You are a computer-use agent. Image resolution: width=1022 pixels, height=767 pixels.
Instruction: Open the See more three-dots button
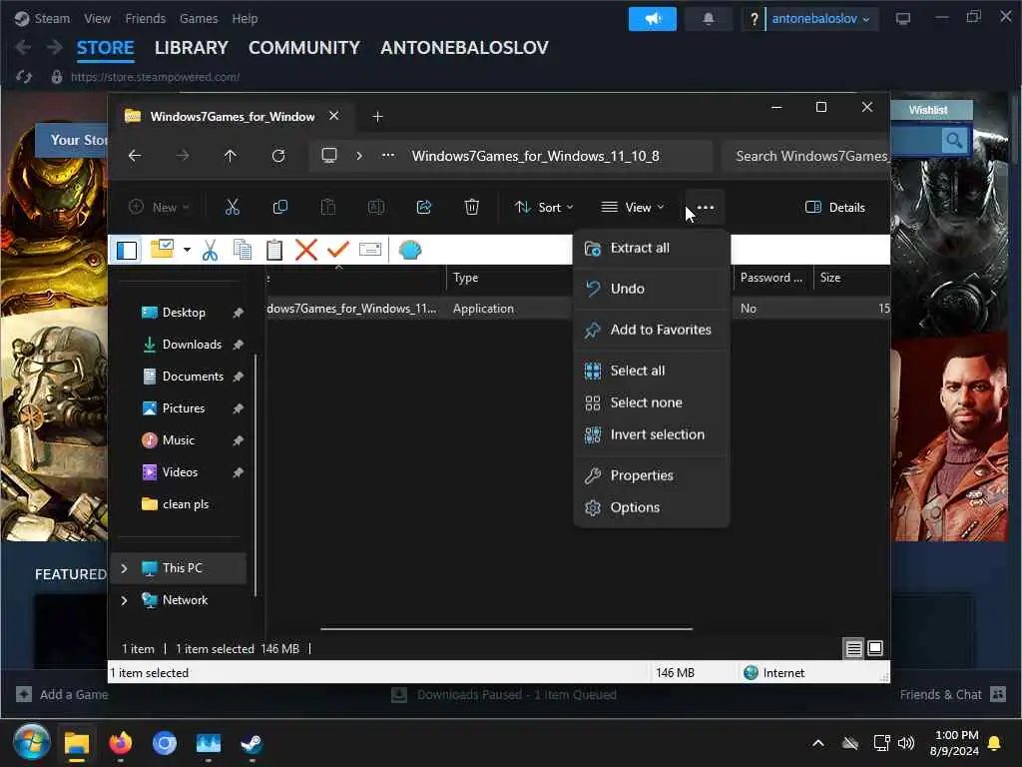click(x=706, y=208)
